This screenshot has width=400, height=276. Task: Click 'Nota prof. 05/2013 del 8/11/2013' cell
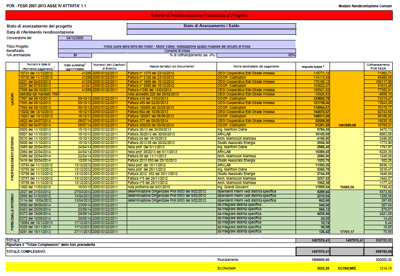click(x=172, y=152)
